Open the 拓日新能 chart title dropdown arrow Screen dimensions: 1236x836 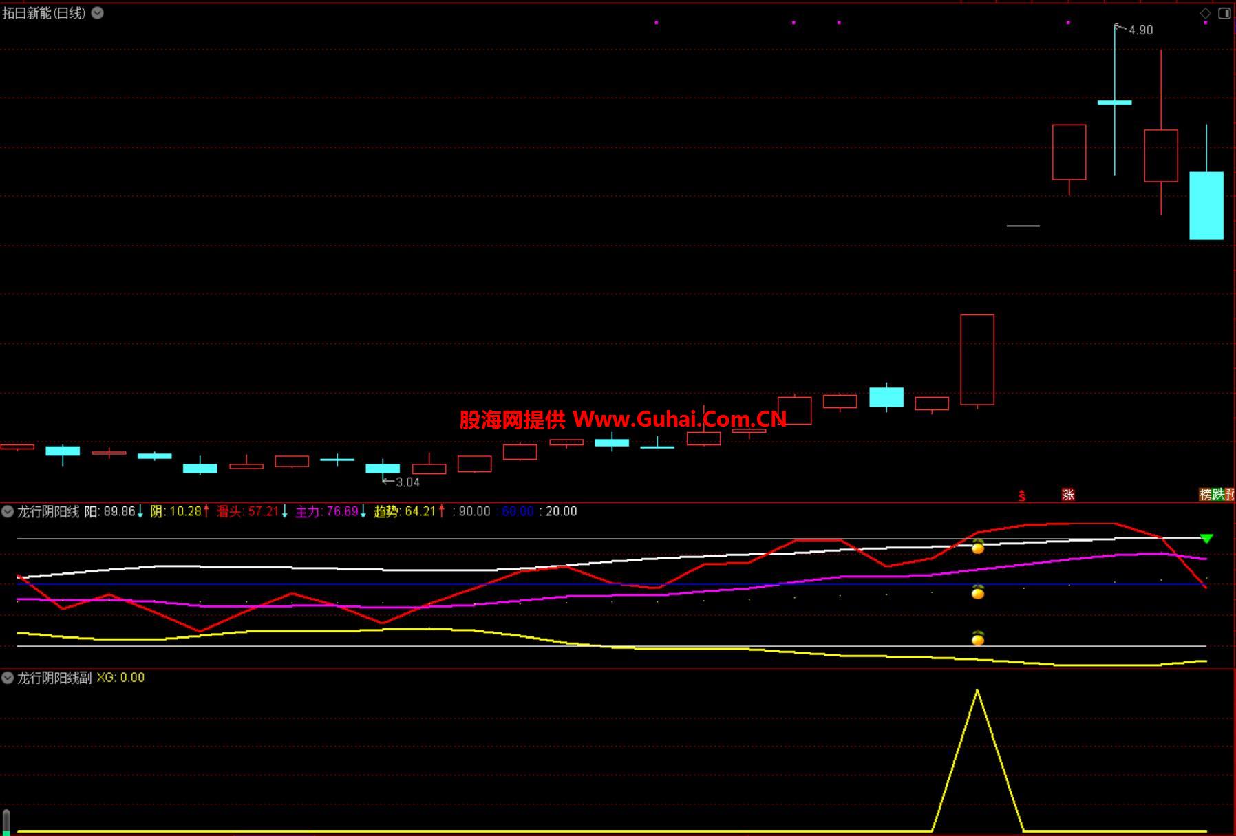click(98, 12)
